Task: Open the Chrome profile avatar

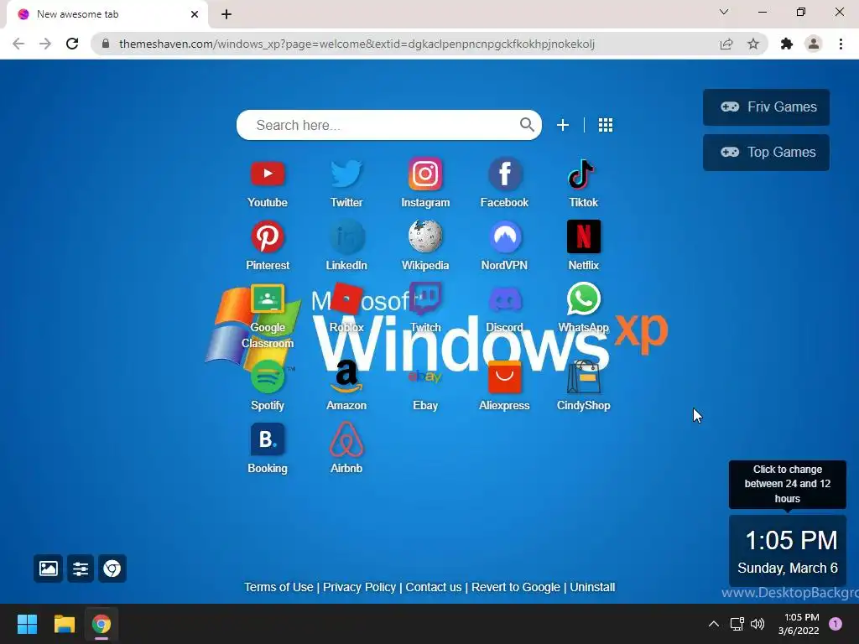Action: [x=814, y=44]
